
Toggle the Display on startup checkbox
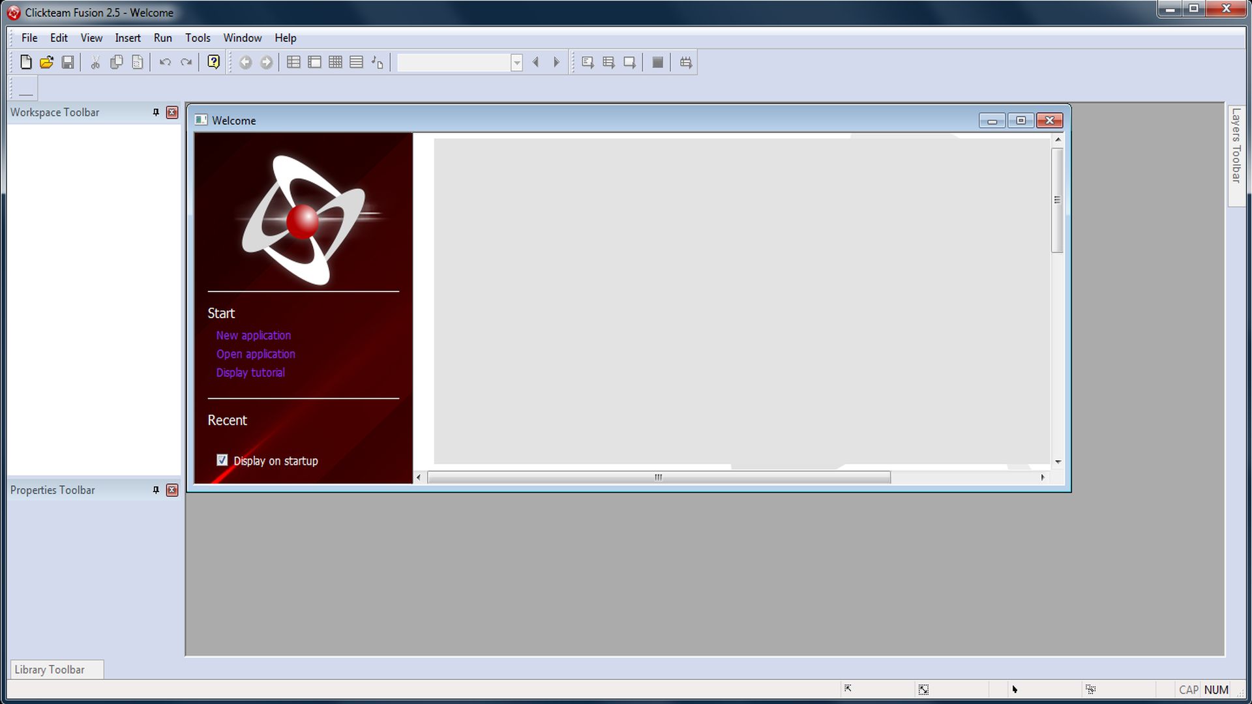click(222, 460)
